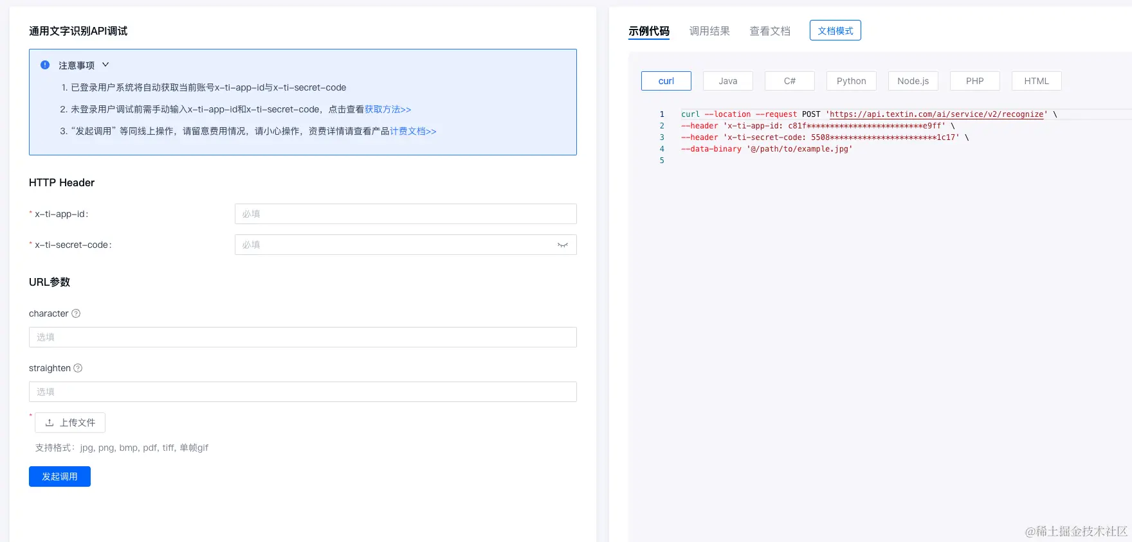Click the 发起调用 button
The width and height of the screenshot is (1132, 542).
[x=60, y=476]
